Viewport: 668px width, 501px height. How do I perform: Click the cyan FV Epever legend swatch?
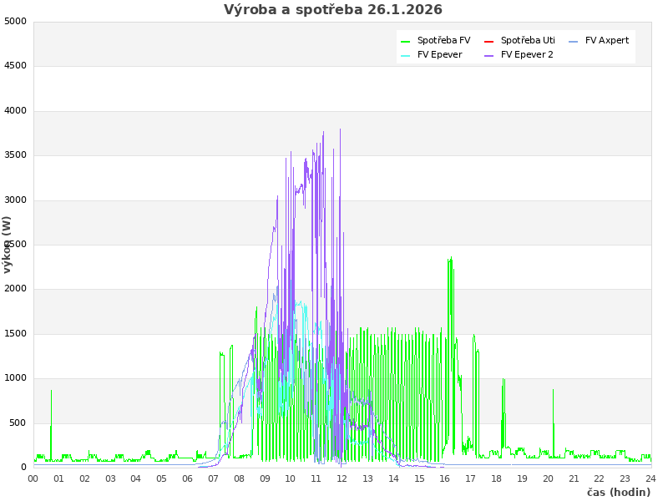pos(406,55)
